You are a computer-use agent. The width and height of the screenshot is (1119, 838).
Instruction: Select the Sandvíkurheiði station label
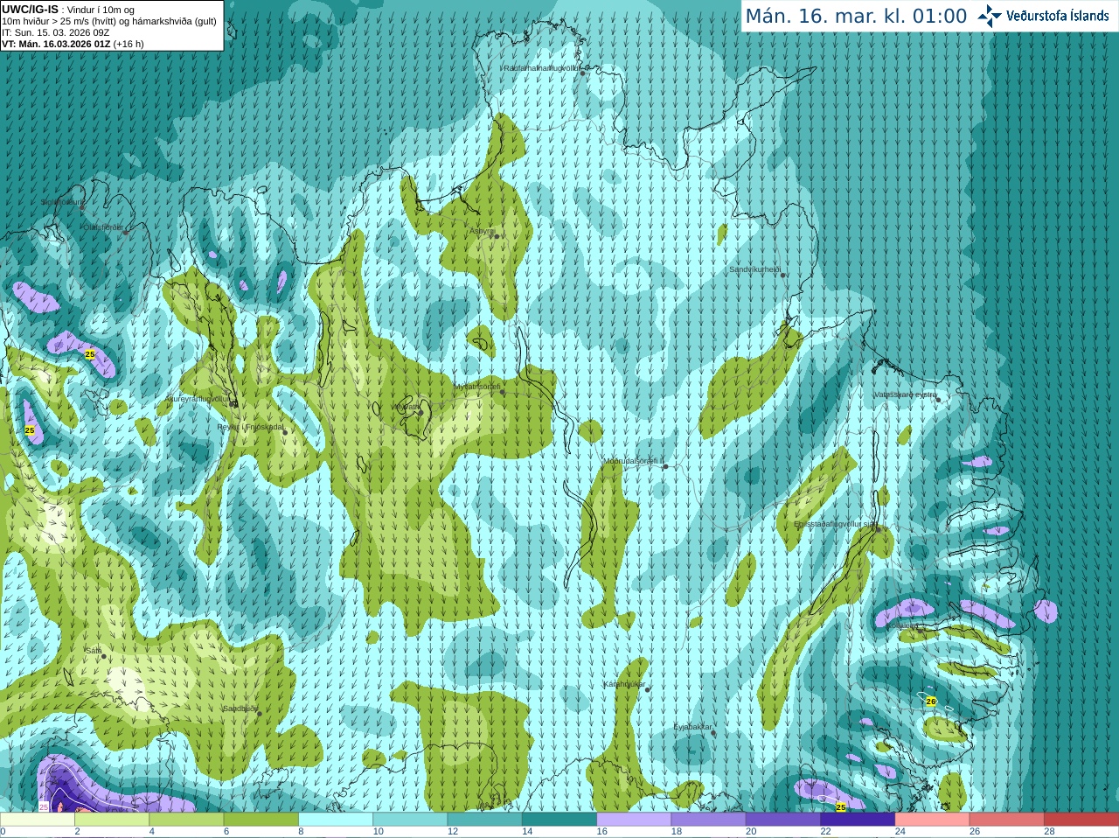click(x=755, y=269)
